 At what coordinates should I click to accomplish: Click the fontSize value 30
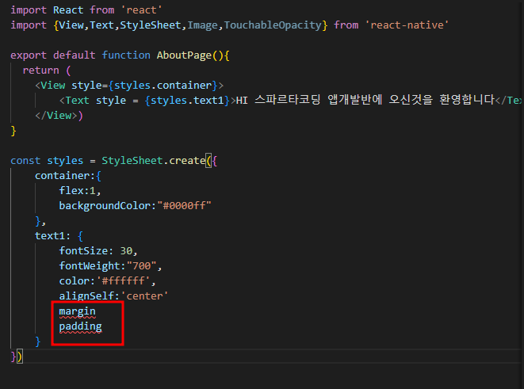(126, 251)
